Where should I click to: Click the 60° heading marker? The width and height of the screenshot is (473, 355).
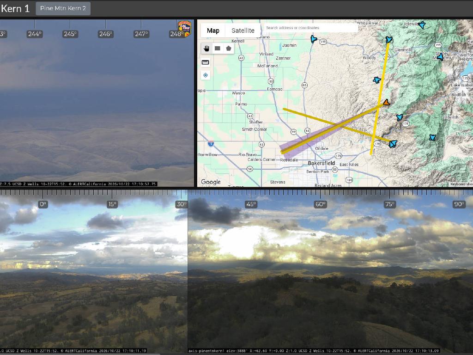click(321, 204)
